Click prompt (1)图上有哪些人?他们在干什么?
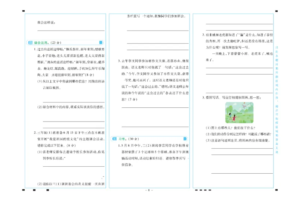299x211 pixels. point(230,127)
